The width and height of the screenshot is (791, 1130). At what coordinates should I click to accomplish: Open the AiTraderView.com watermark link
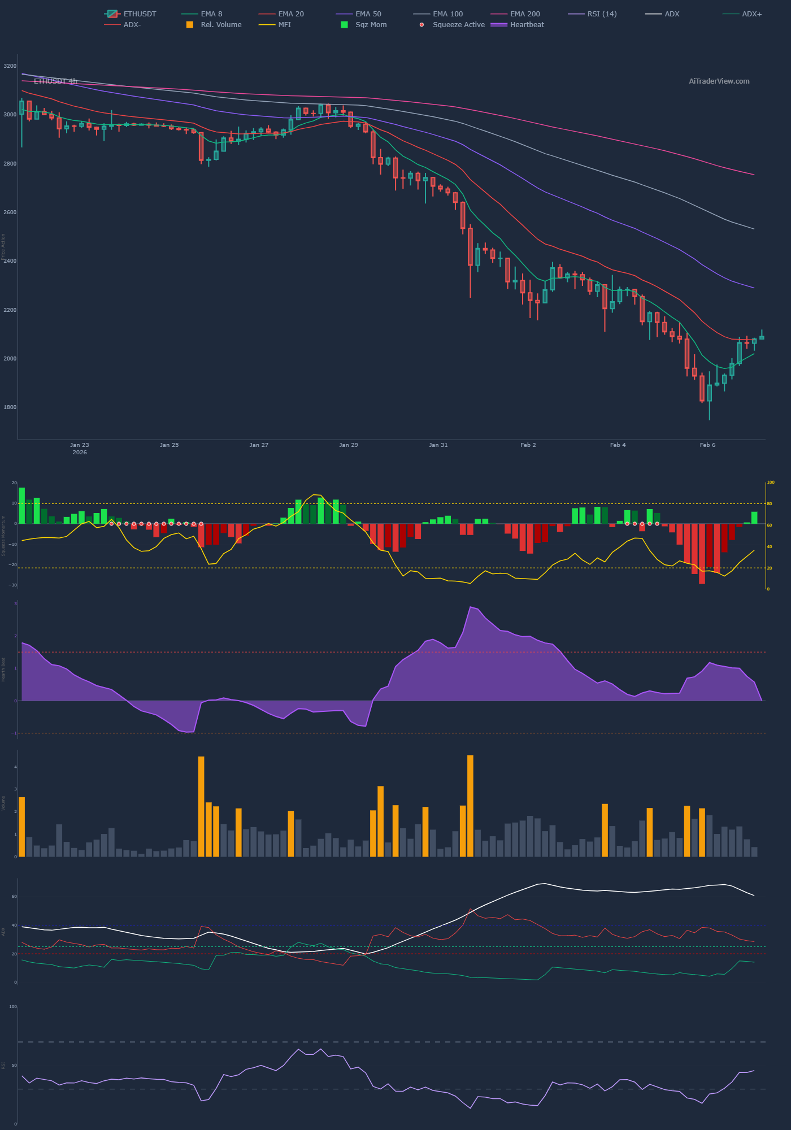click(719, 81)
